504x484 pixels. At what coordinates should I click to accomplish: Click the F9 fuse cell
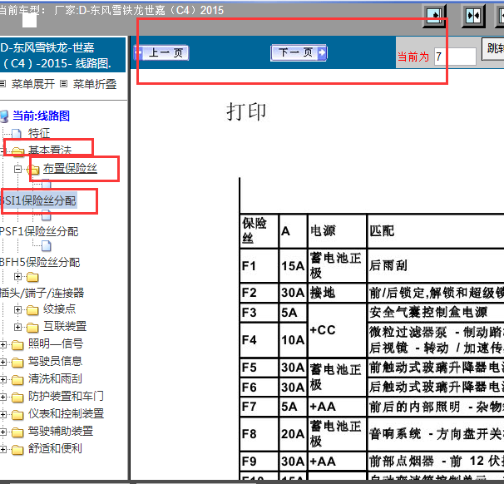[259, 462]
